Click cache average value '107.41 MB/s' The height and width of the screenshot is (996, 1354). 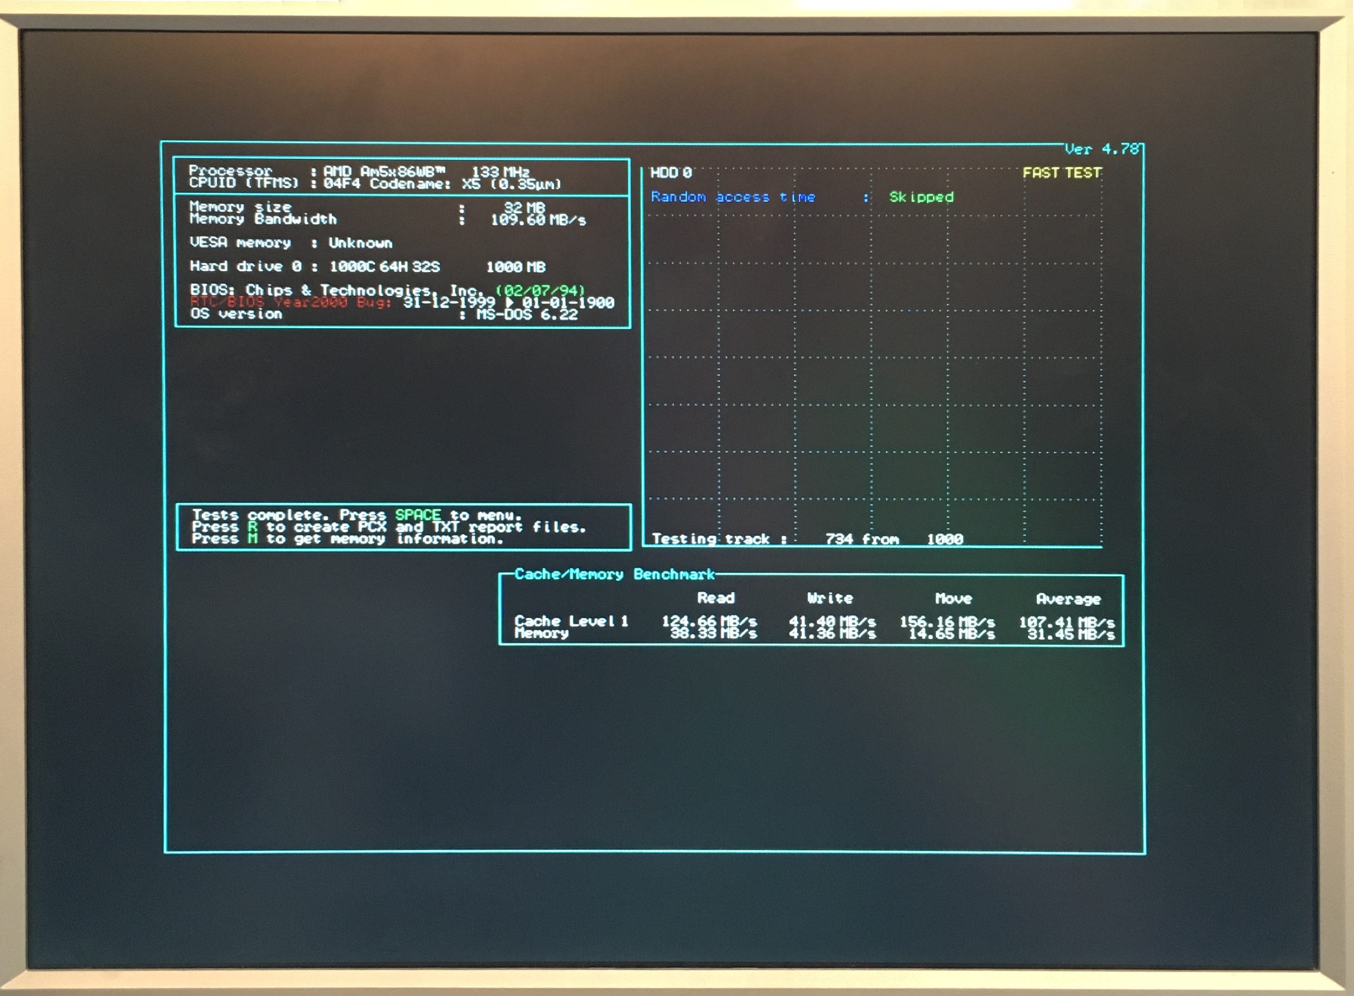click(x=1067, y=622)
